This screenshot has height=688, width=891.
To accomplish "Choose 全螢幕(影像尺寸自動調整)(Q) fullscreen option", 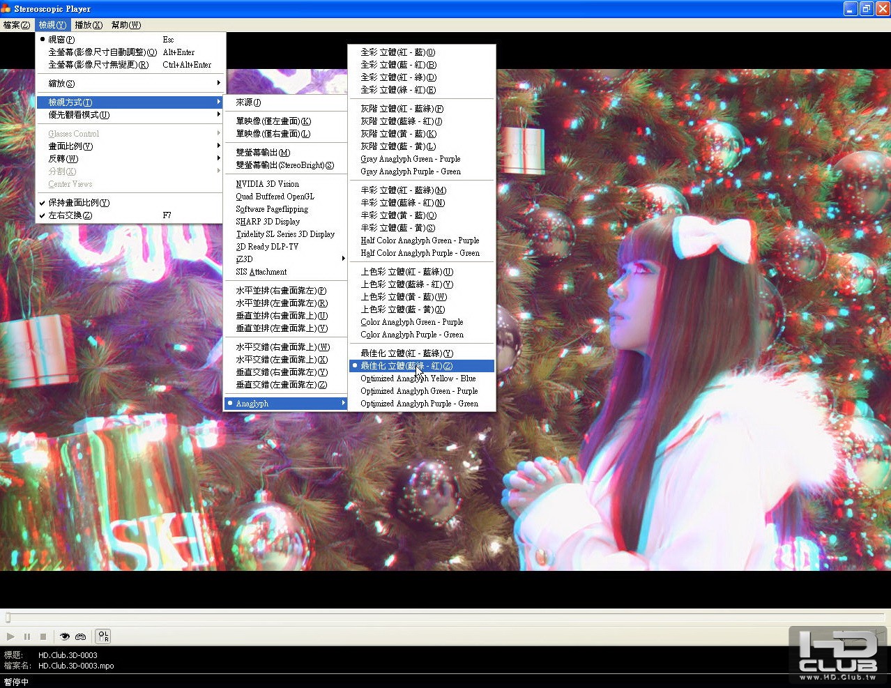I will click(x=130, y=52).
